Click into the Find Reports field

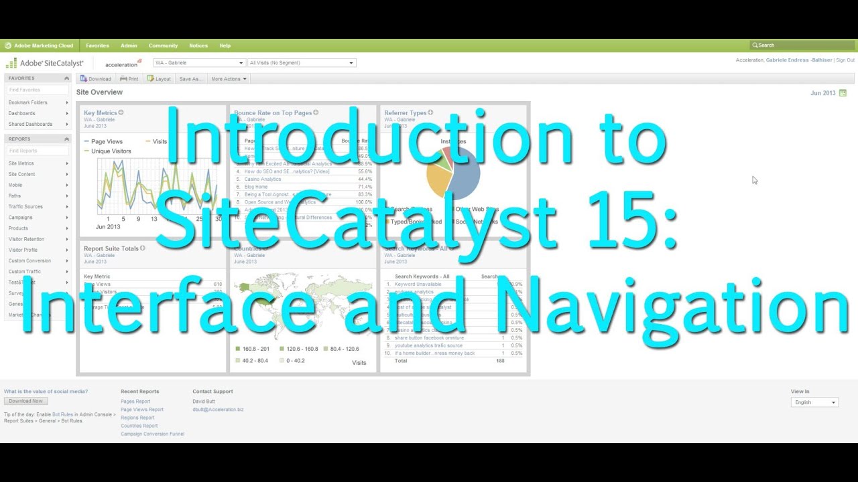tap(38, 151)
